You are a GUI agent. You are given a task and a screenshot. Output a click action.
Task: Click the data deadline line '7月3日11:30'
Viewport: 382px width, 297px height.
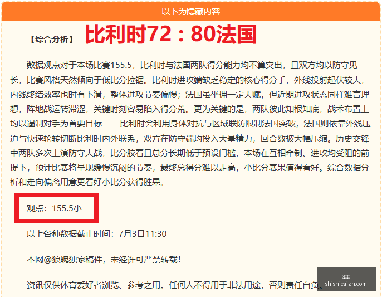(96, 234)
